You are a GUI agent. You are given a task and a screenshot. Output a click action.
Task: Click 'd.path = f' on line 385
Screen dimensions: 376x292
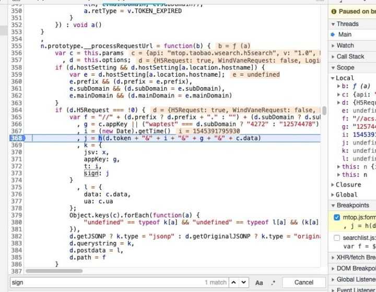(87, 257)
